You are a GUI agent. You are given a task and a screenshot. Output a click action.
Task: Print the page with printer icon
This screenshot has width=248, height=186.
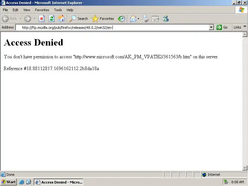tap(145, 19)
